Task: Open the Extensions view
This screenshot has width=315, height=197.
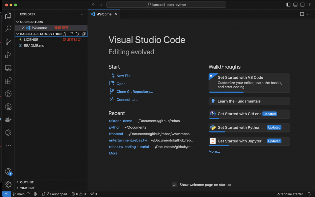Action: (8, 81)
